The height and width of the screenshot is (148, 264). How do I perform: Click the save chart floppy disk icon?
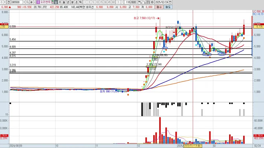tap(148, 2)
